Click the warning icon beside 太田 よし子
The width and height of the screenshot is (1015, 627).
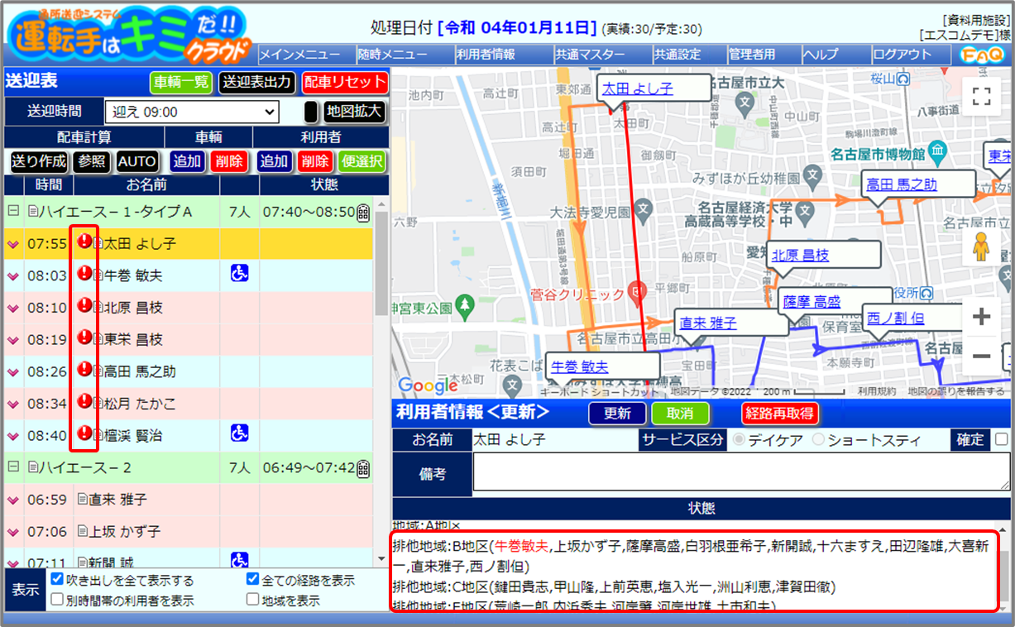[84, 242]
